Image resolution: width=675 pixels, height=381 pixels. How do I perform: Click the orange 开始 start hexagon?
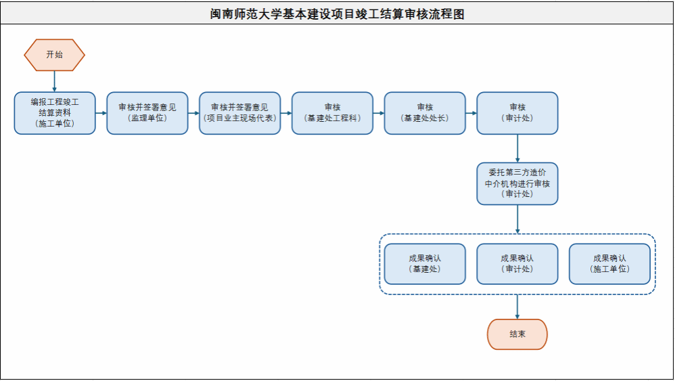pos(54,55)
